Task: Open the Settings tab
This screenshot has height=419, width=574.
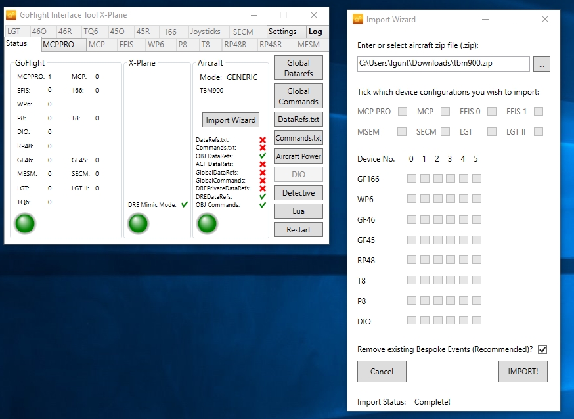Action: point(282,32)
